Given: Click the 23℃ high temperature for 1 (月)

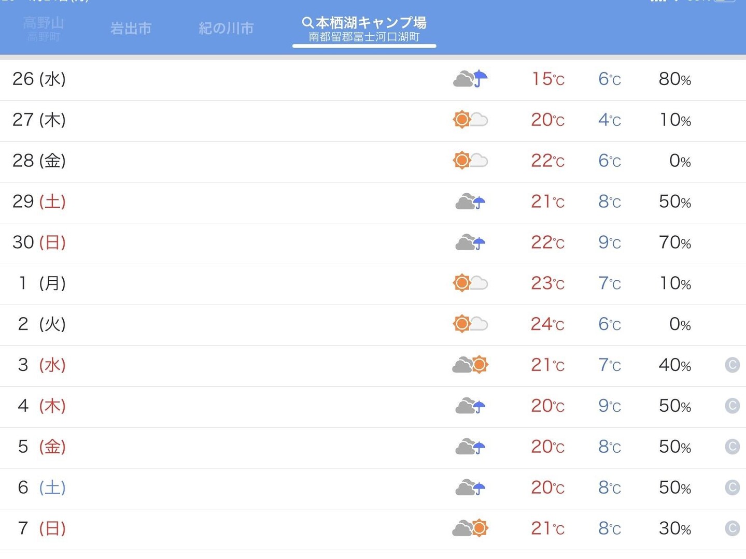Looking at the screenshot, I should (x=546, y=283).
